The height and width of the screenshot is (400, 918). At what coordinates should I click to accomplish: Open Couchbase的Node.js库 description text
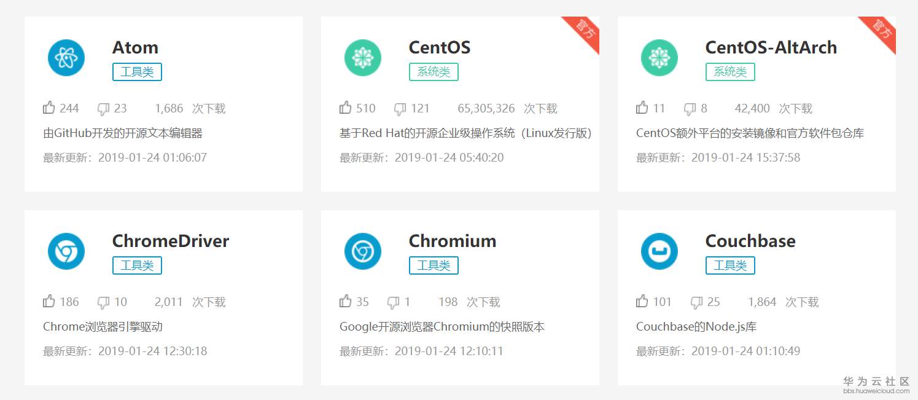pos(696,326)
